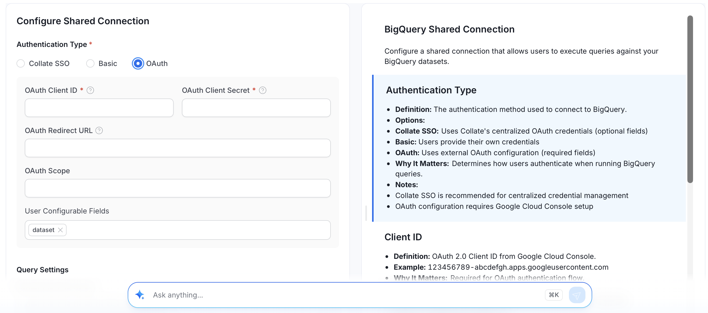Viewport: 708px width, 313px height.
Task: Remove the dataset tag with its X
Action: point(60,230)
